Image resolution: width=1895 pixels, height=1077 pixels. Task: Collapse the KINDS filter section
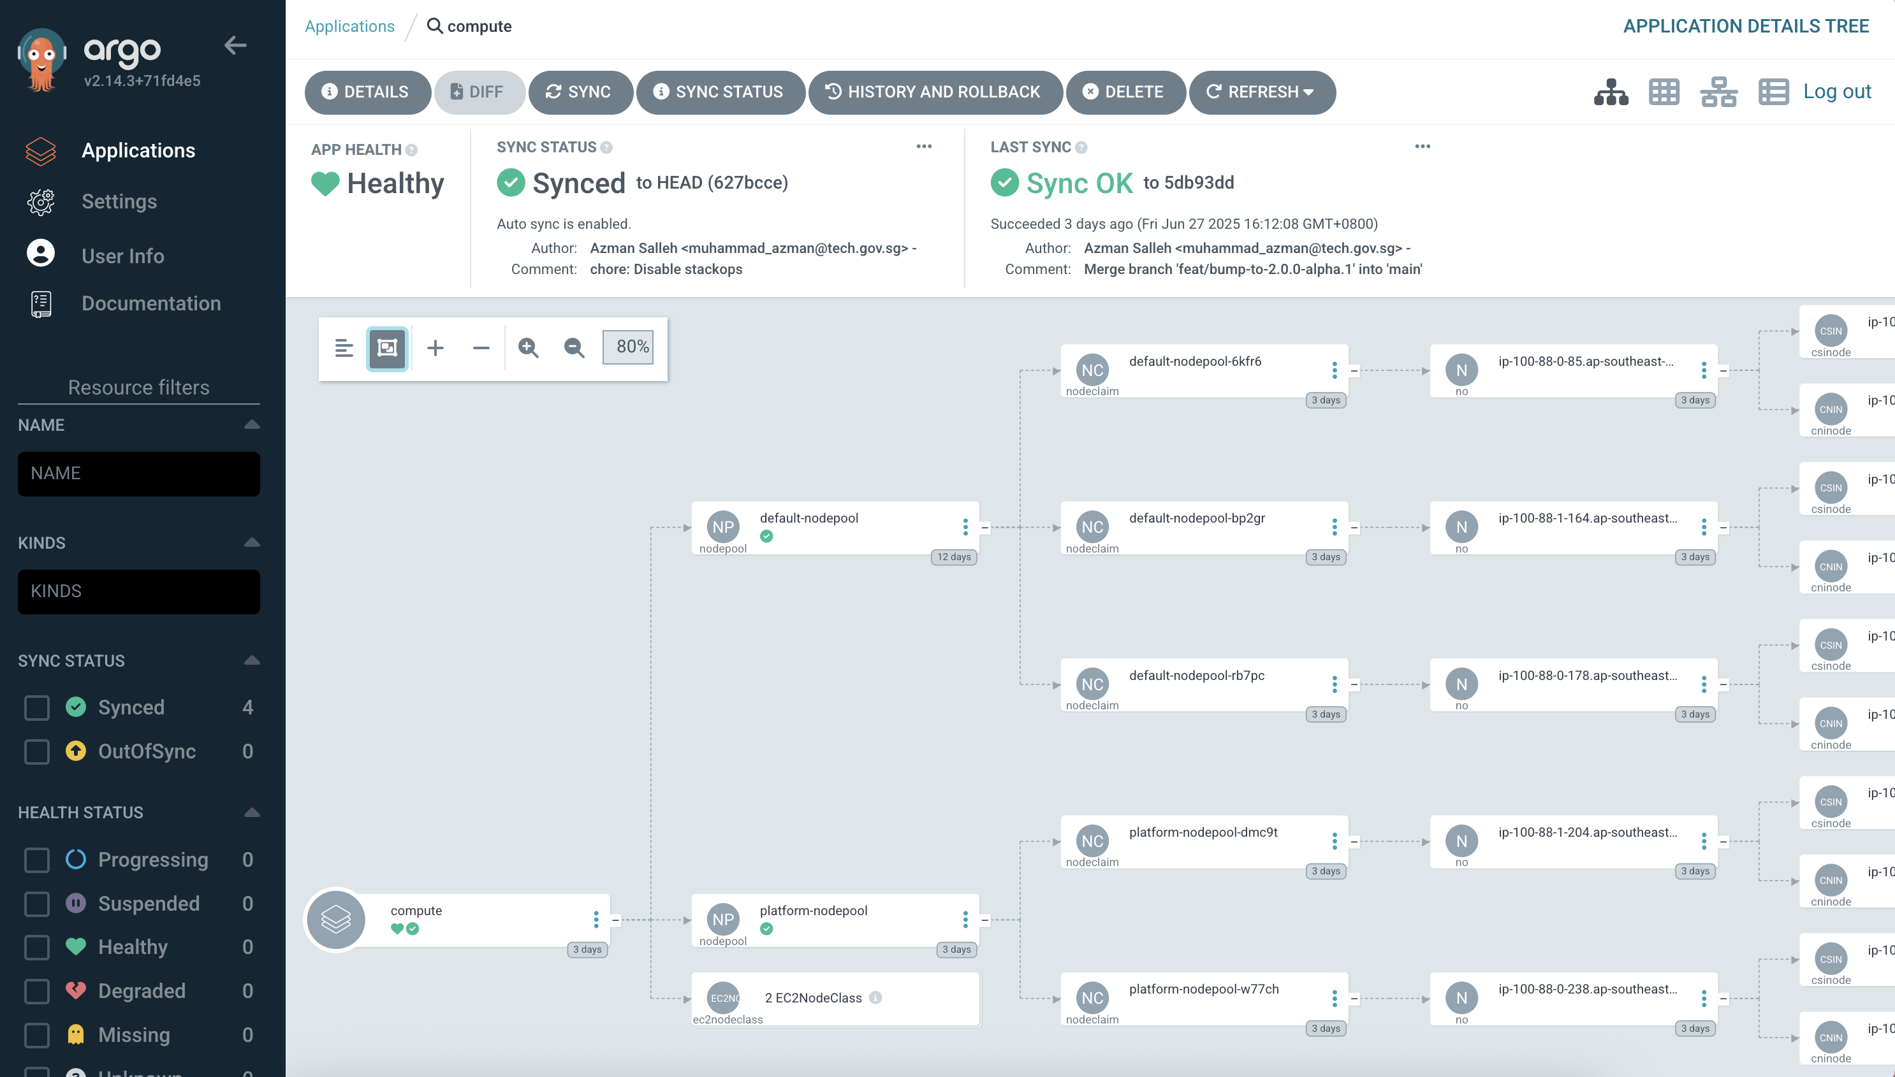(x=252, y=542)
